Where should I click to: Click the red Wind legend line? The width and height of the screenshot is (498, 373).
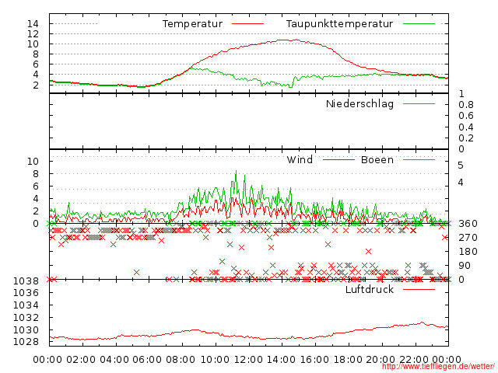click(x=338, y=160)
